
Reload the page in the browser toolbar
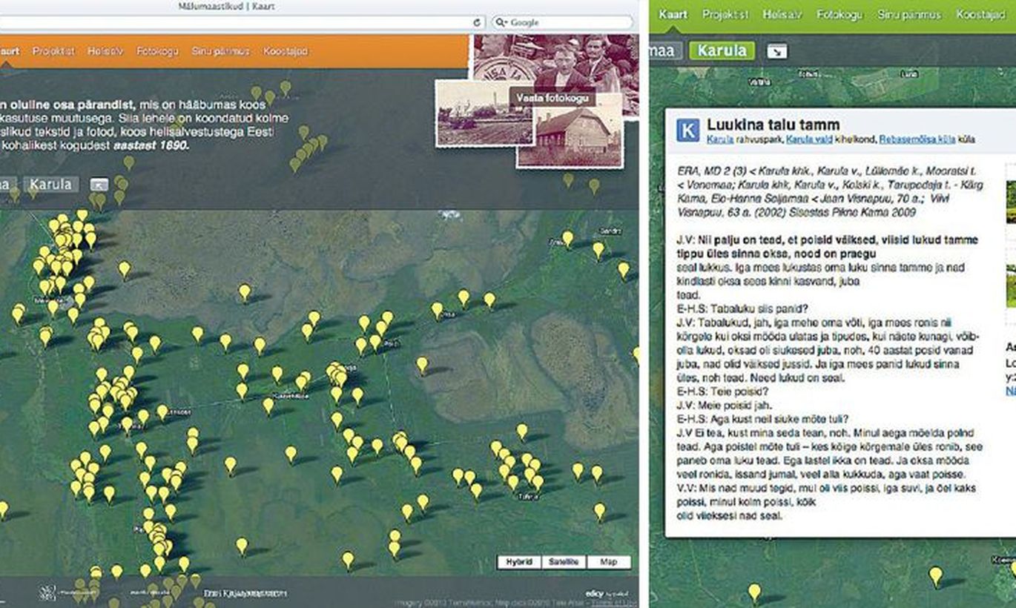pyautogui.click(x=478, y=22)
